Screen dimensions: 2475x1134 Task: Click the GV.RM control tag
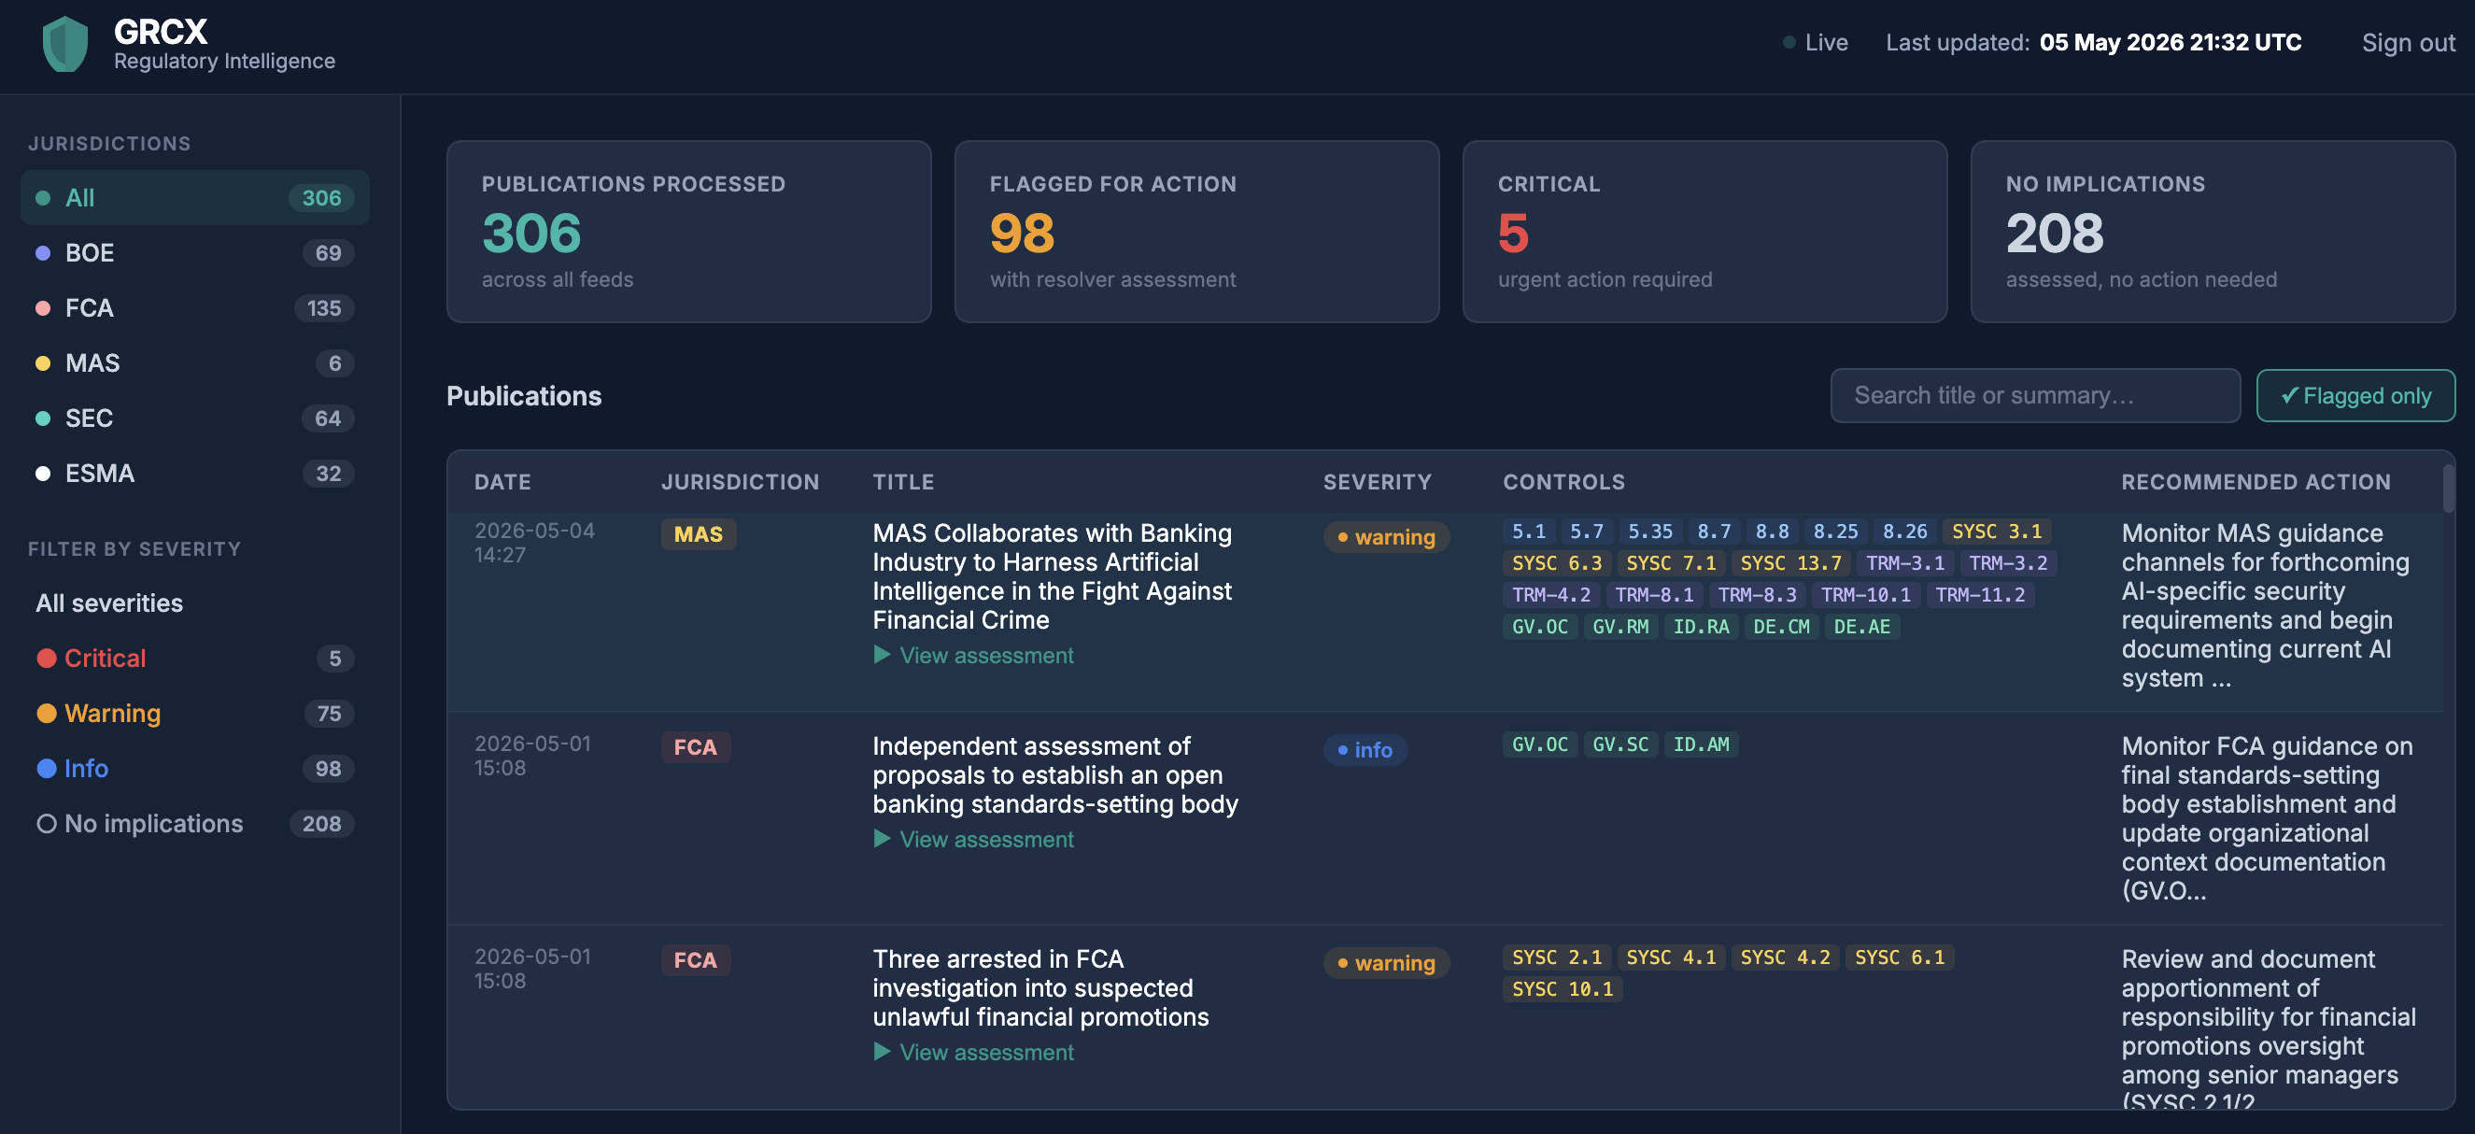1619,627
